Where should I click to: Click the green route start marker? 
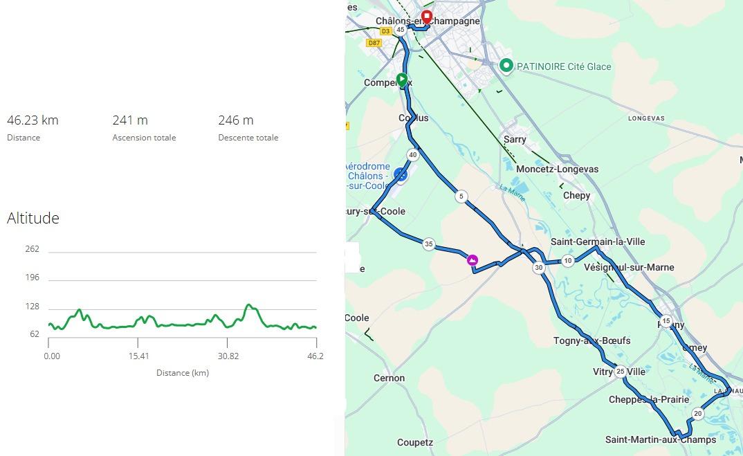(x=402, y=80)
